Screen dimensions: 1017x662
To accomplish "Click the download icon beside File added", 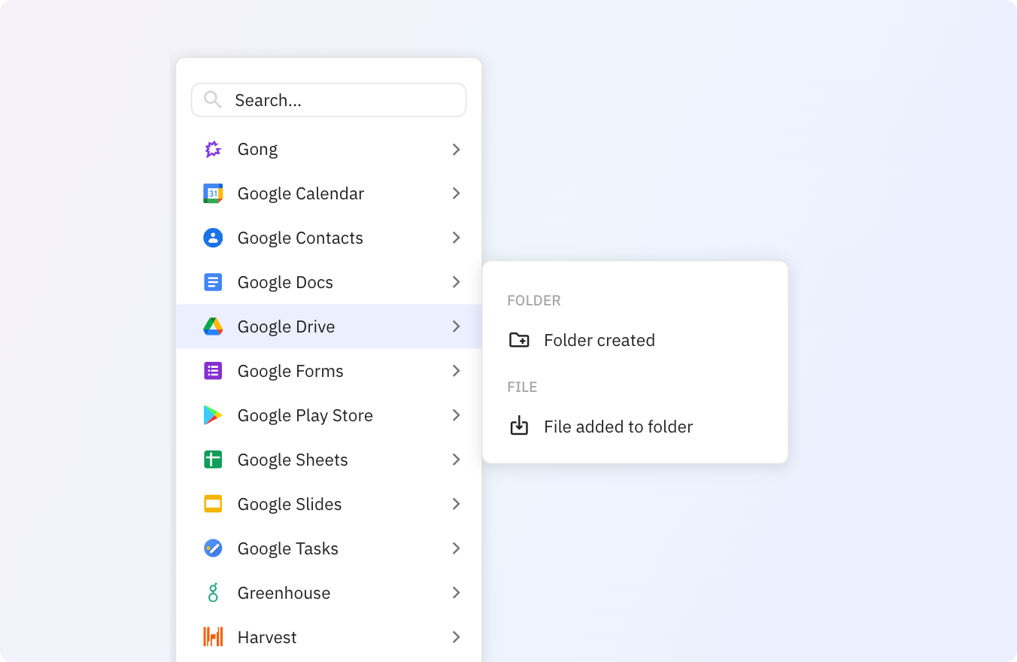I will (x=519, y=427).
